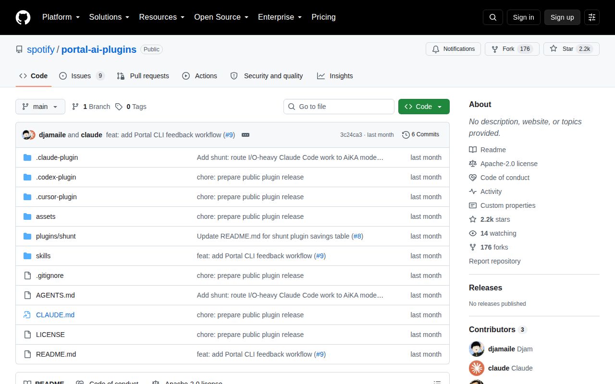Click the Report repository link
615x384 pixels.
494,261
